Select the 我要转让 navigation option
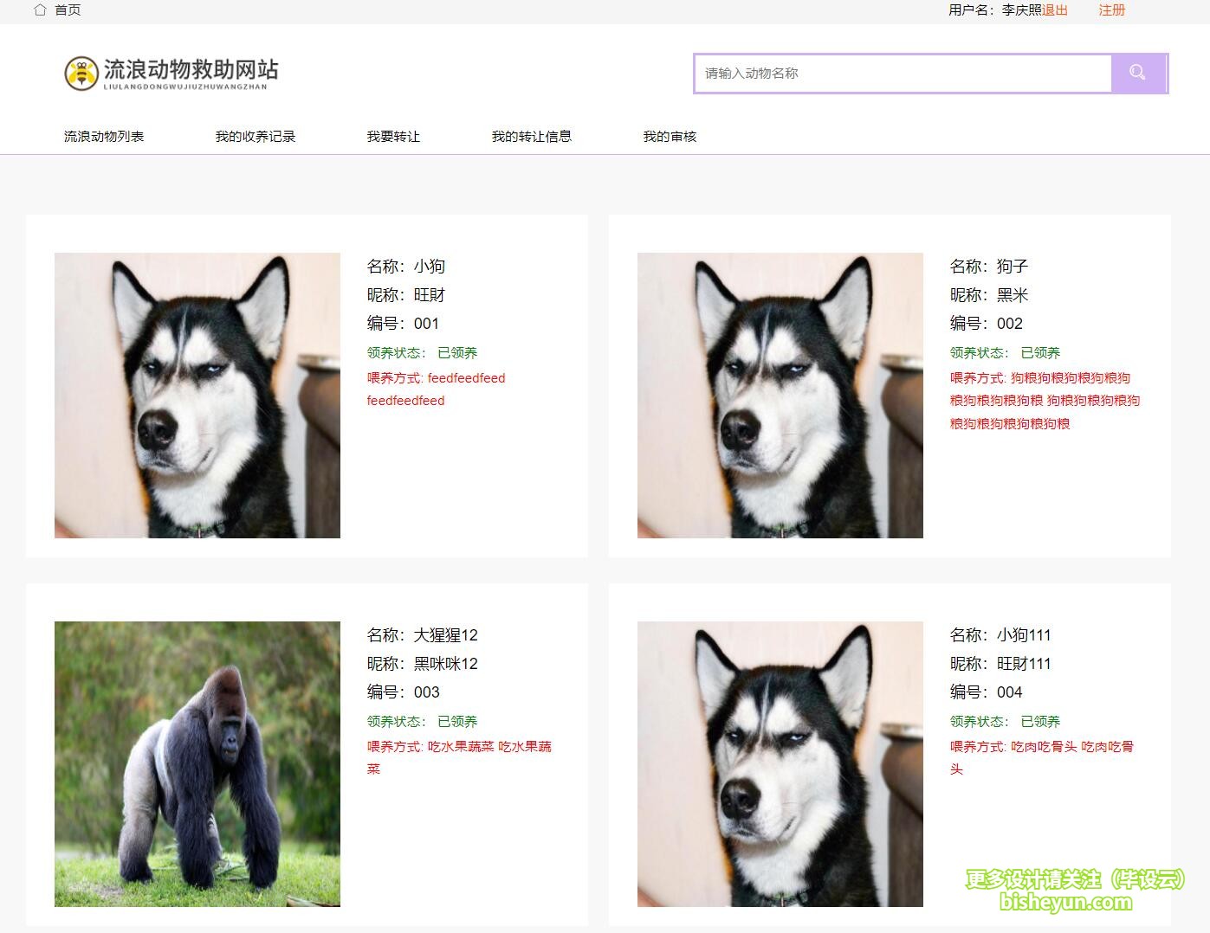 (x=392, y=136)
